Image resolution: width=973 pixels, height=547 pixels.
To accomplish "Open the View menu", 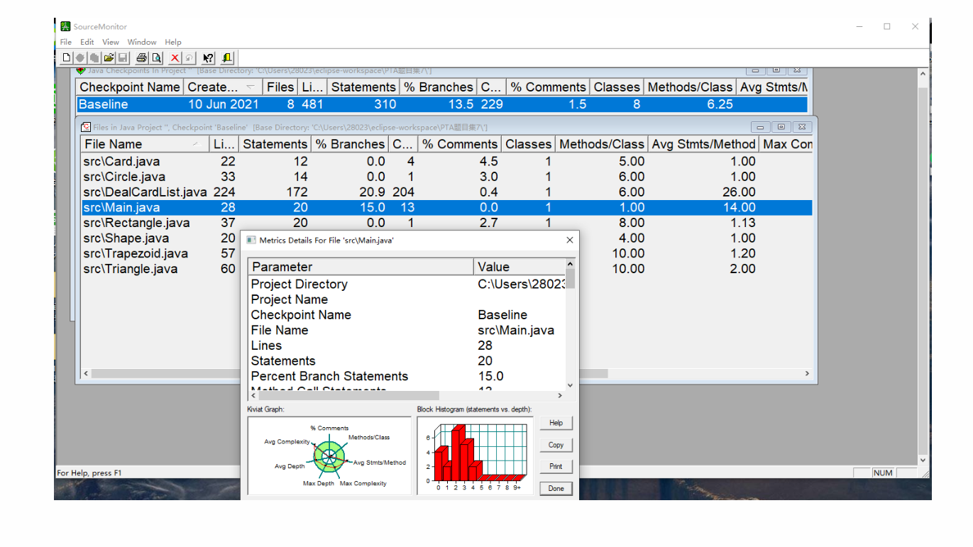I will (x=111, y=42).
